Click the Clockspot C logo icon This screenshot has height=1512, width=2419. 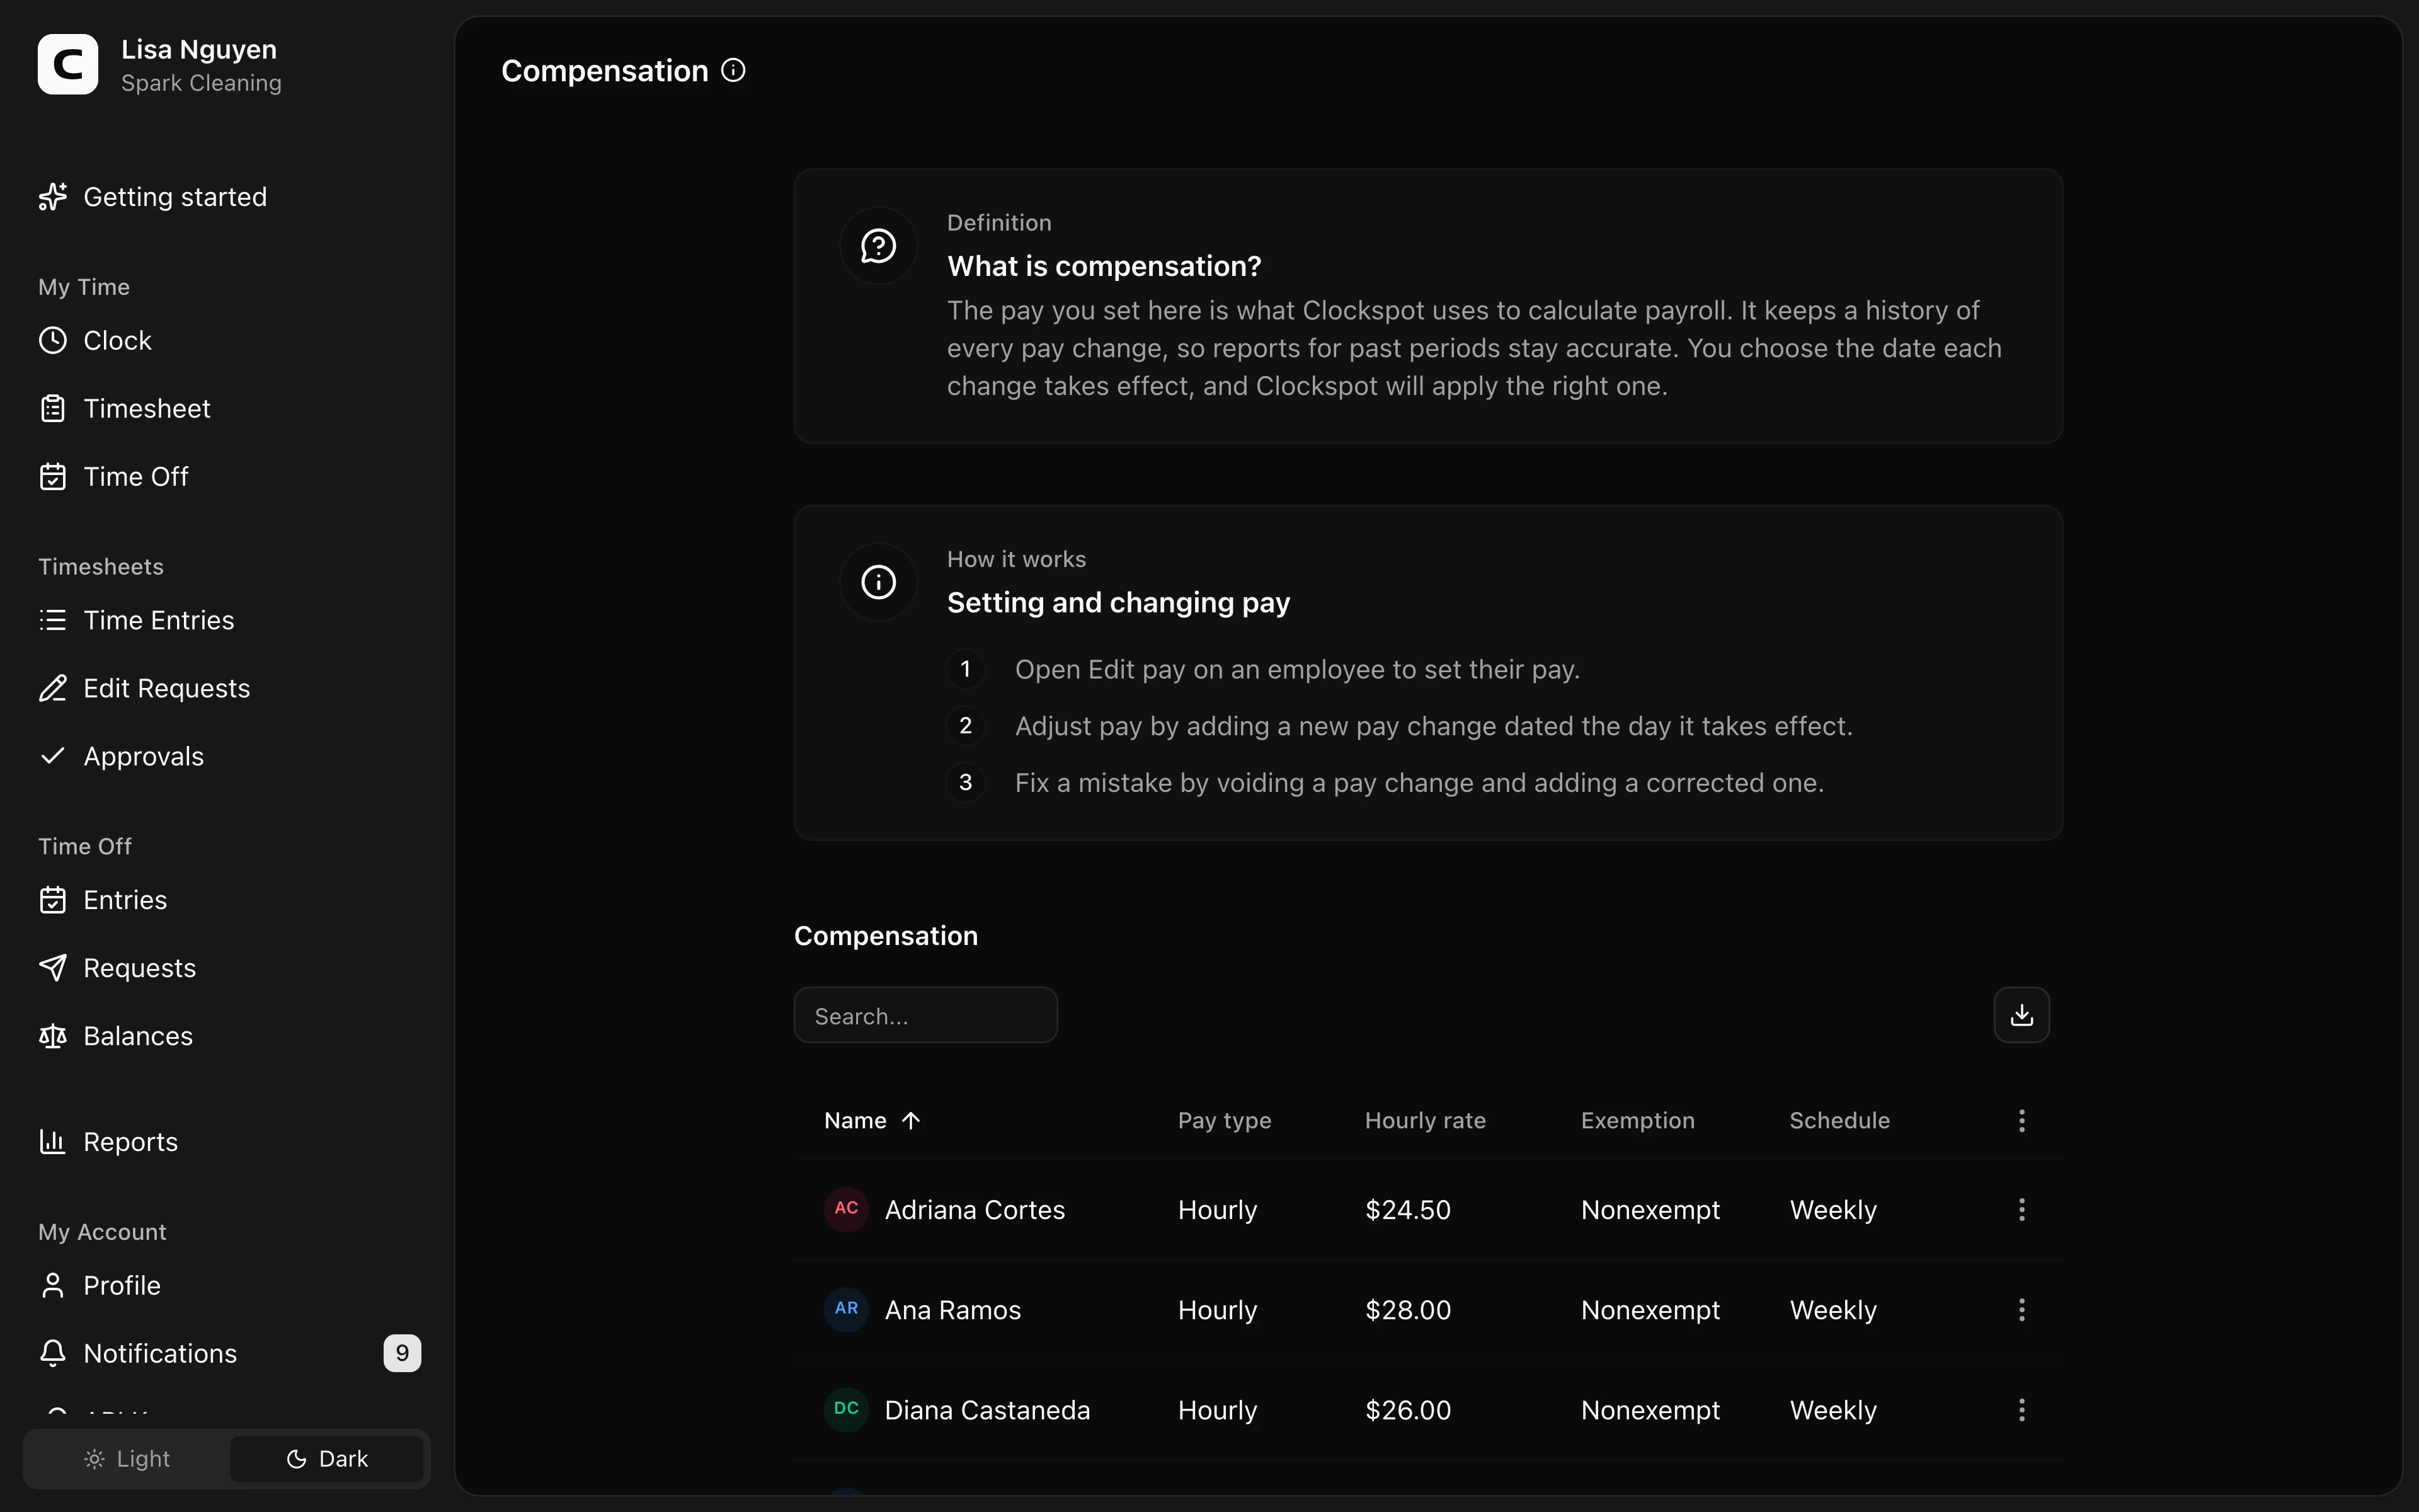[x=68, y=65]
